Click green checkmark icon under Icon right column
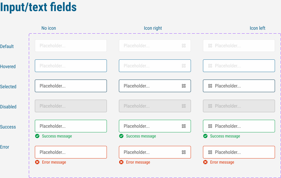This screenshot has width=281, height=178. (121, 136)
